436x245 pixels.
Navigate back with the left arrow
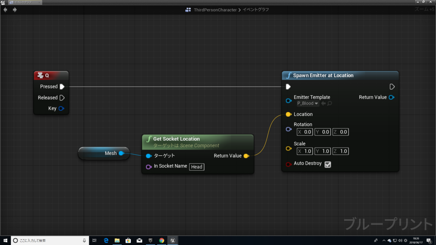tap(5, 10)
